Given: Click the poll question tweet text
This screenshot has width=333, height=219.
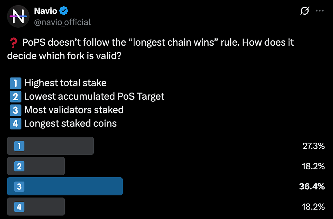Looking at the screenshot, I should pos(150,49).
